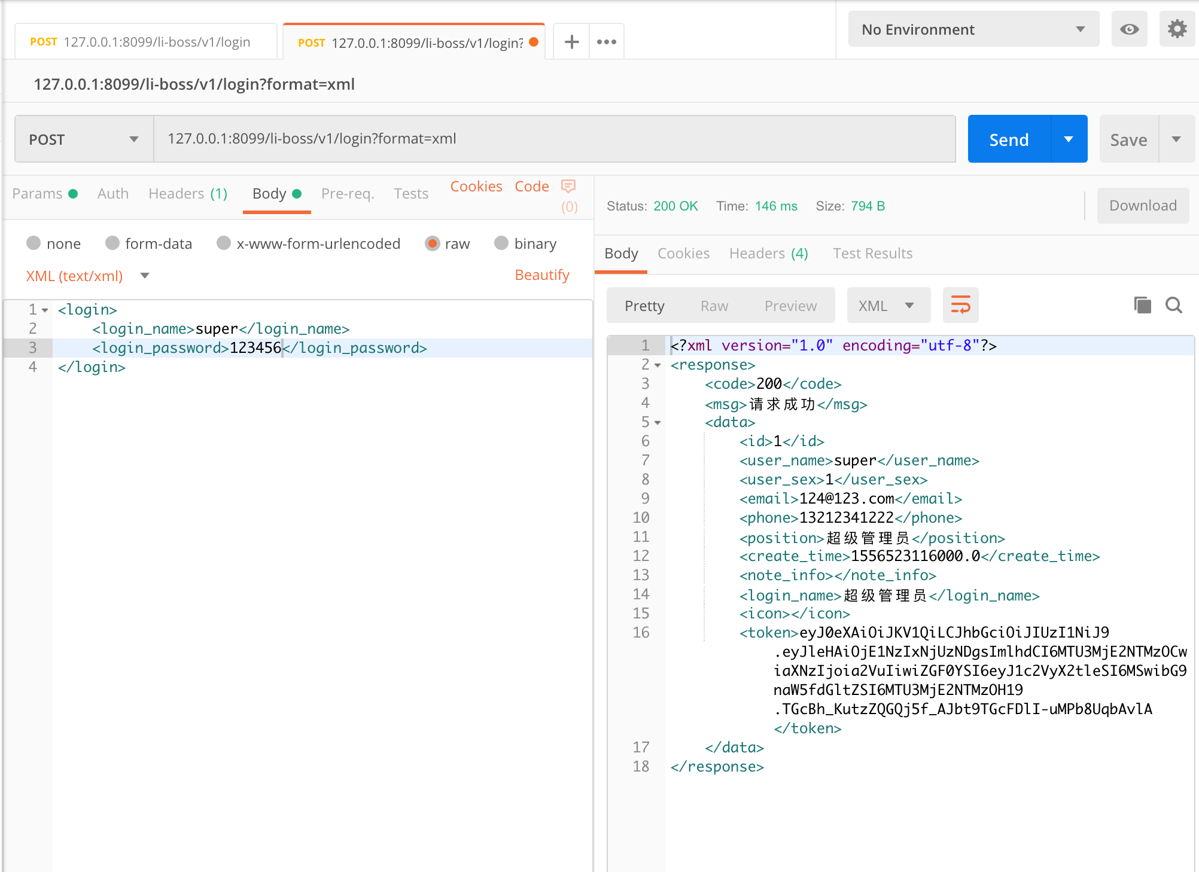The height and width of the screenshot is (872, 1199).
Task: Copy response body with clipboard icon
Action: pos(1142,306)
